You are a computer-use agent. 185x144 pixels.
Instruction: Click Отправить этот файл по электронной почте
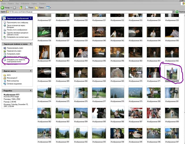16,61
